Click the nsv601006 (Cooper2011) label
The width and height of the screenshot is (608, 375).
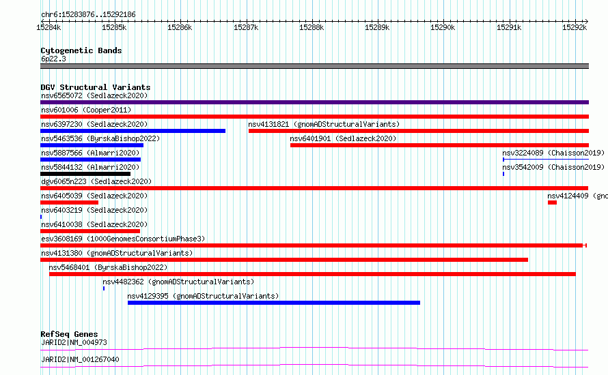point(86,110)
